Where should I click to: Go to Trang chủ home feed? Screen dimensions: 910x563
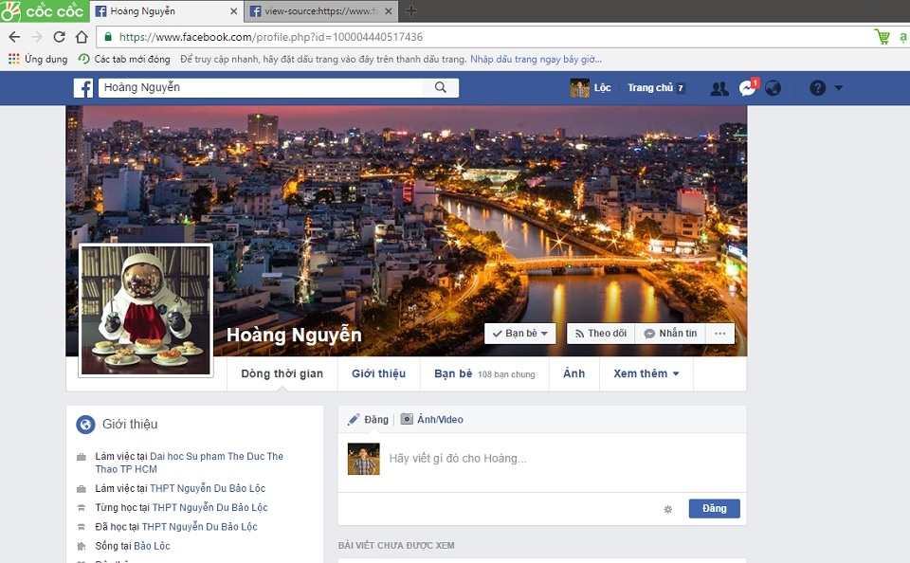650,87
